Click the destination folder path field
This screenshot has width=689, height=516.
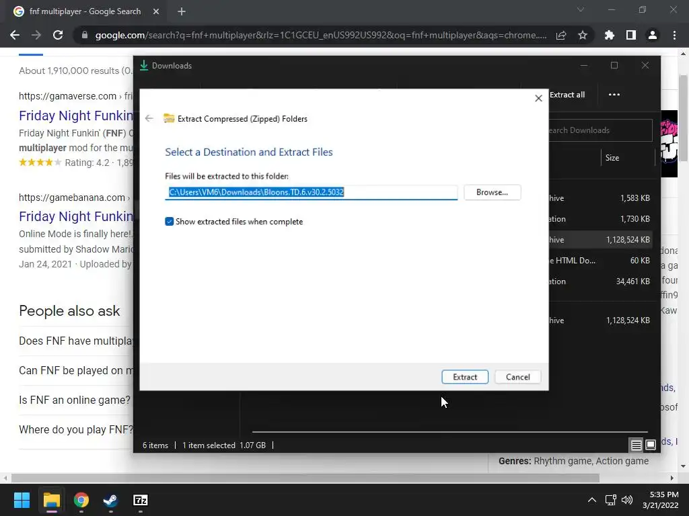[x=311, y=192]
